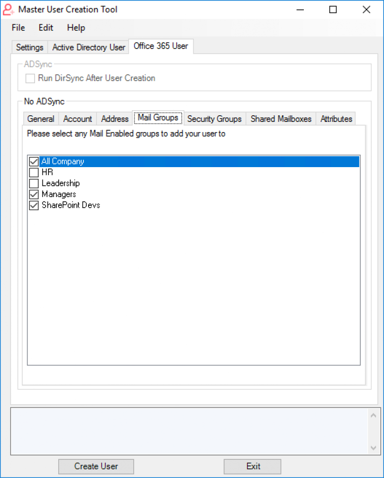Select the Mail Groups sub-tab
This screenshot has width=384, height=478.
pos(158,118)
